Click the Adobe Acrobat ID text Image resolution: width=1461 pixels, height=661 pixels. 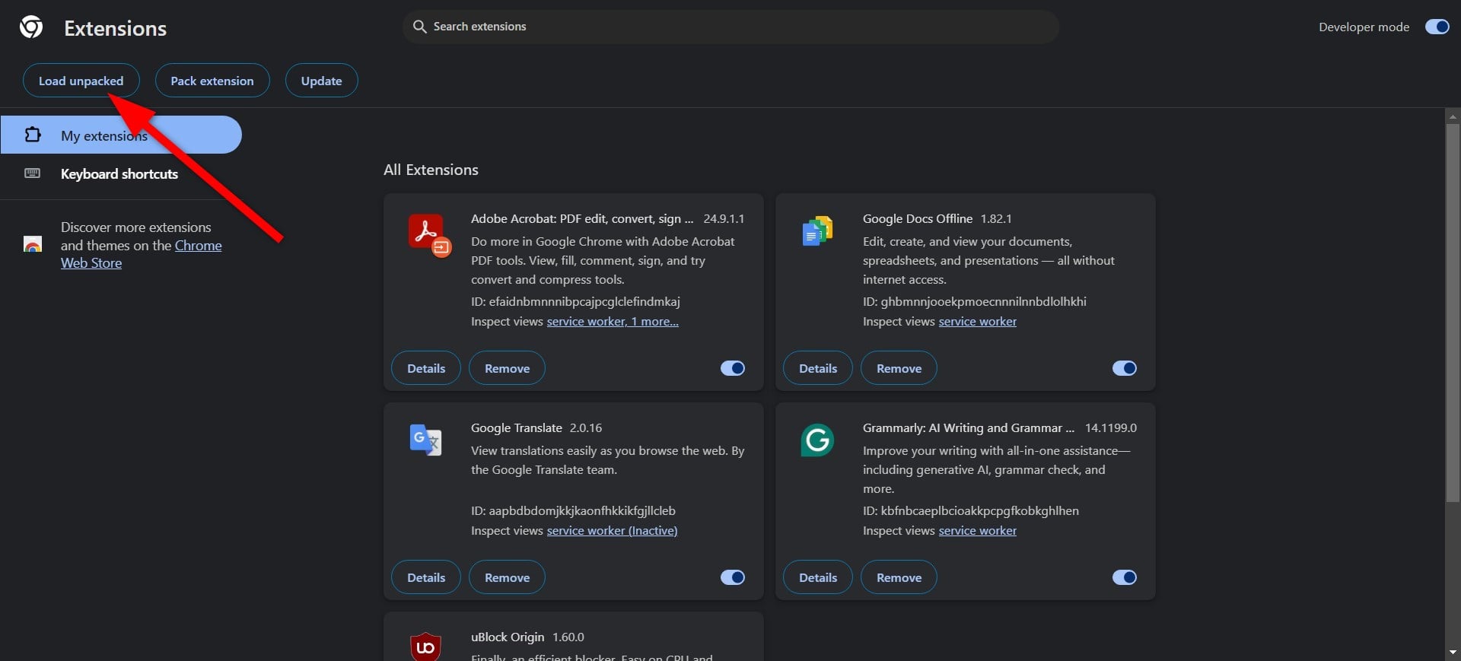coord(575,302)
